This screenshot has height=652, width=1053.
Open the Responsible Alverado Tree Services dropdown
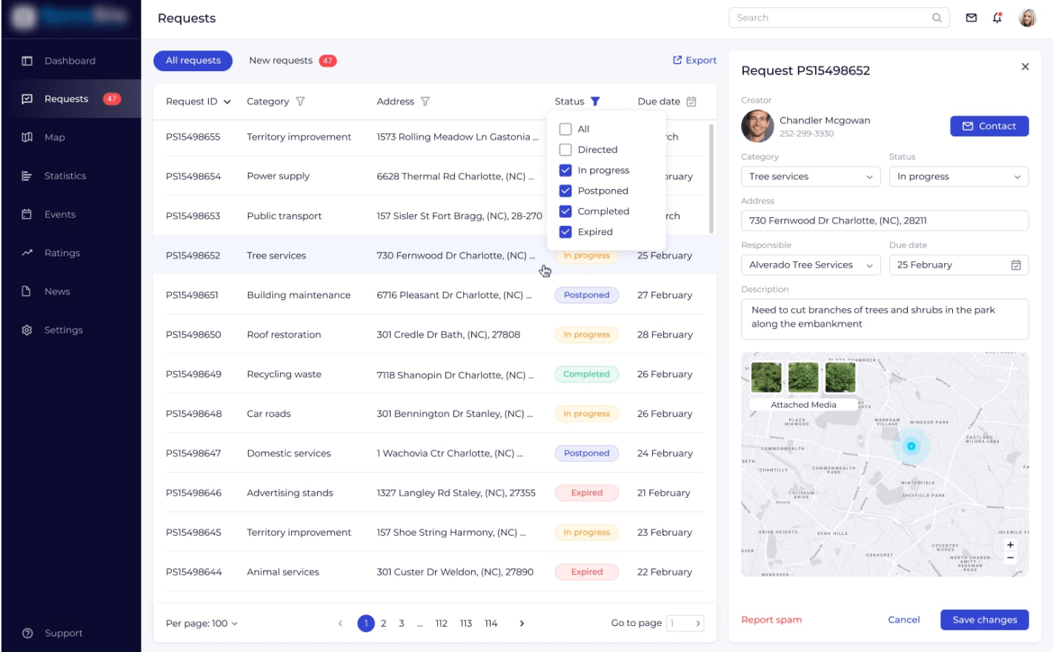coord(810,265)
